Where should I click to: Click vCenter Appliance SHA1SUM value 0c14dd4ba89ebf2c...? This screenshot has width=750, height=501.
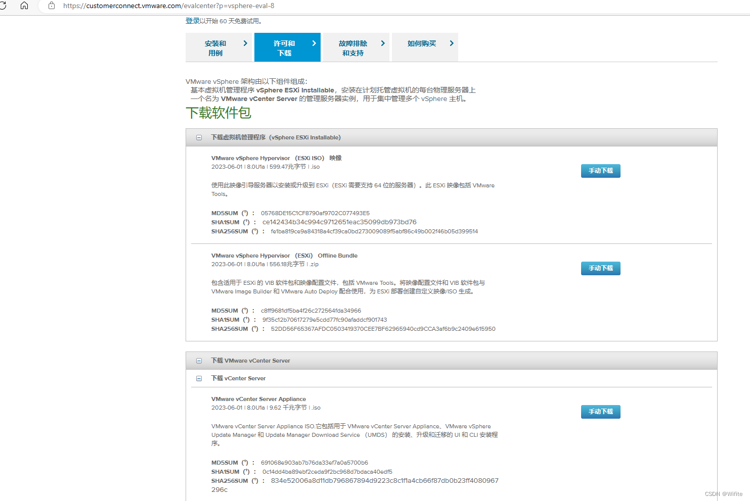[327, 472]
